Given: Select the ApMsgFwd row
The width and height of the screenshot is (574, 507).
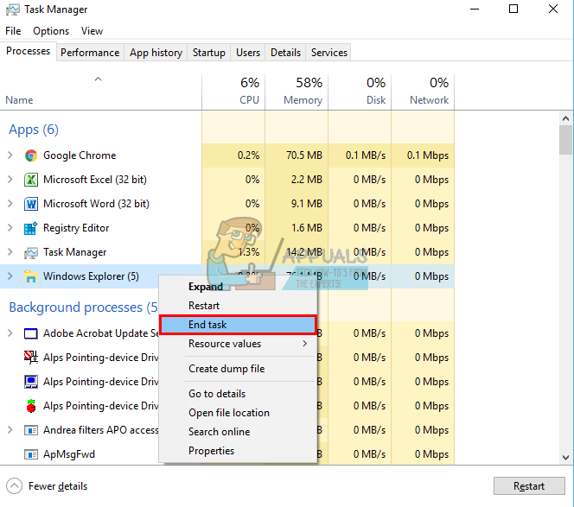Looking at the screenshot, I should (x=227, y=454).
